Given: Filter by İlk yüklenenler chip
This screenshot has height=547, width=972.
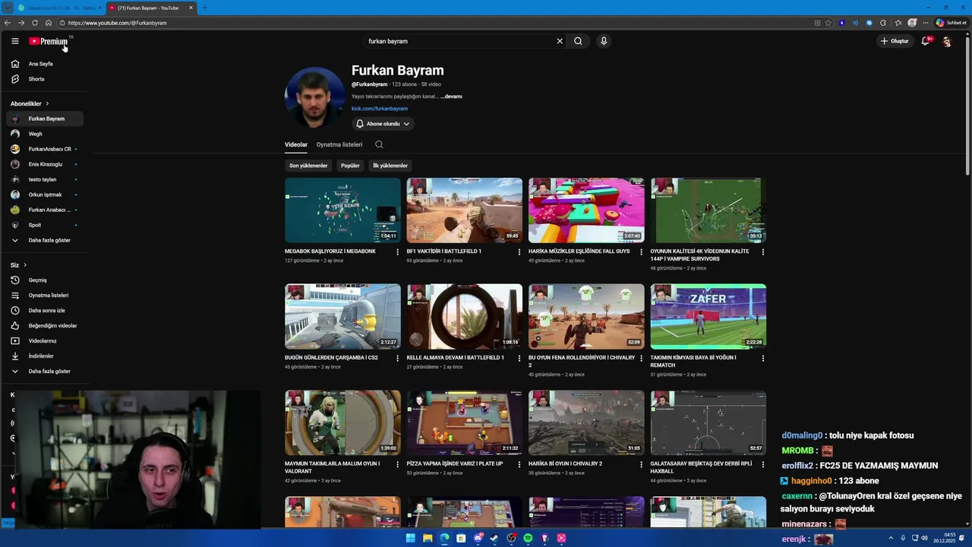Looking at the screenshot, I should point(390,166).
